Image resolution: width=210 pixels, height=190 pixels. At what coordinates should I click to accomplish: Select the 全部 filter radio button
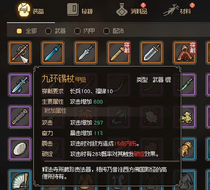click(19, 31)
